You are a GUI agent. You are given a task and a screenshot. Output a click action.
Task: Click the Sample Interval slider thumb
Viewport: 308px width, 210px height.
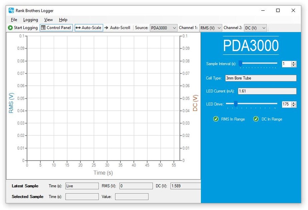tap(240, 63)
